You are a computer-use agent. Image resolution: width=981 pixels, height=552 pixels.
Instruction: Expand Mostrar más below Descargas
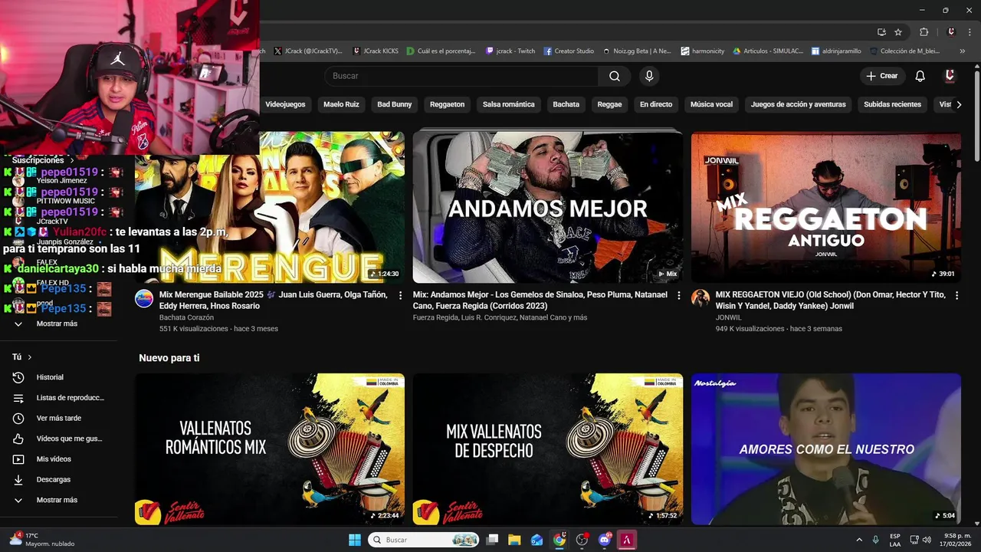pyautogui.click(x=57, y=500)
